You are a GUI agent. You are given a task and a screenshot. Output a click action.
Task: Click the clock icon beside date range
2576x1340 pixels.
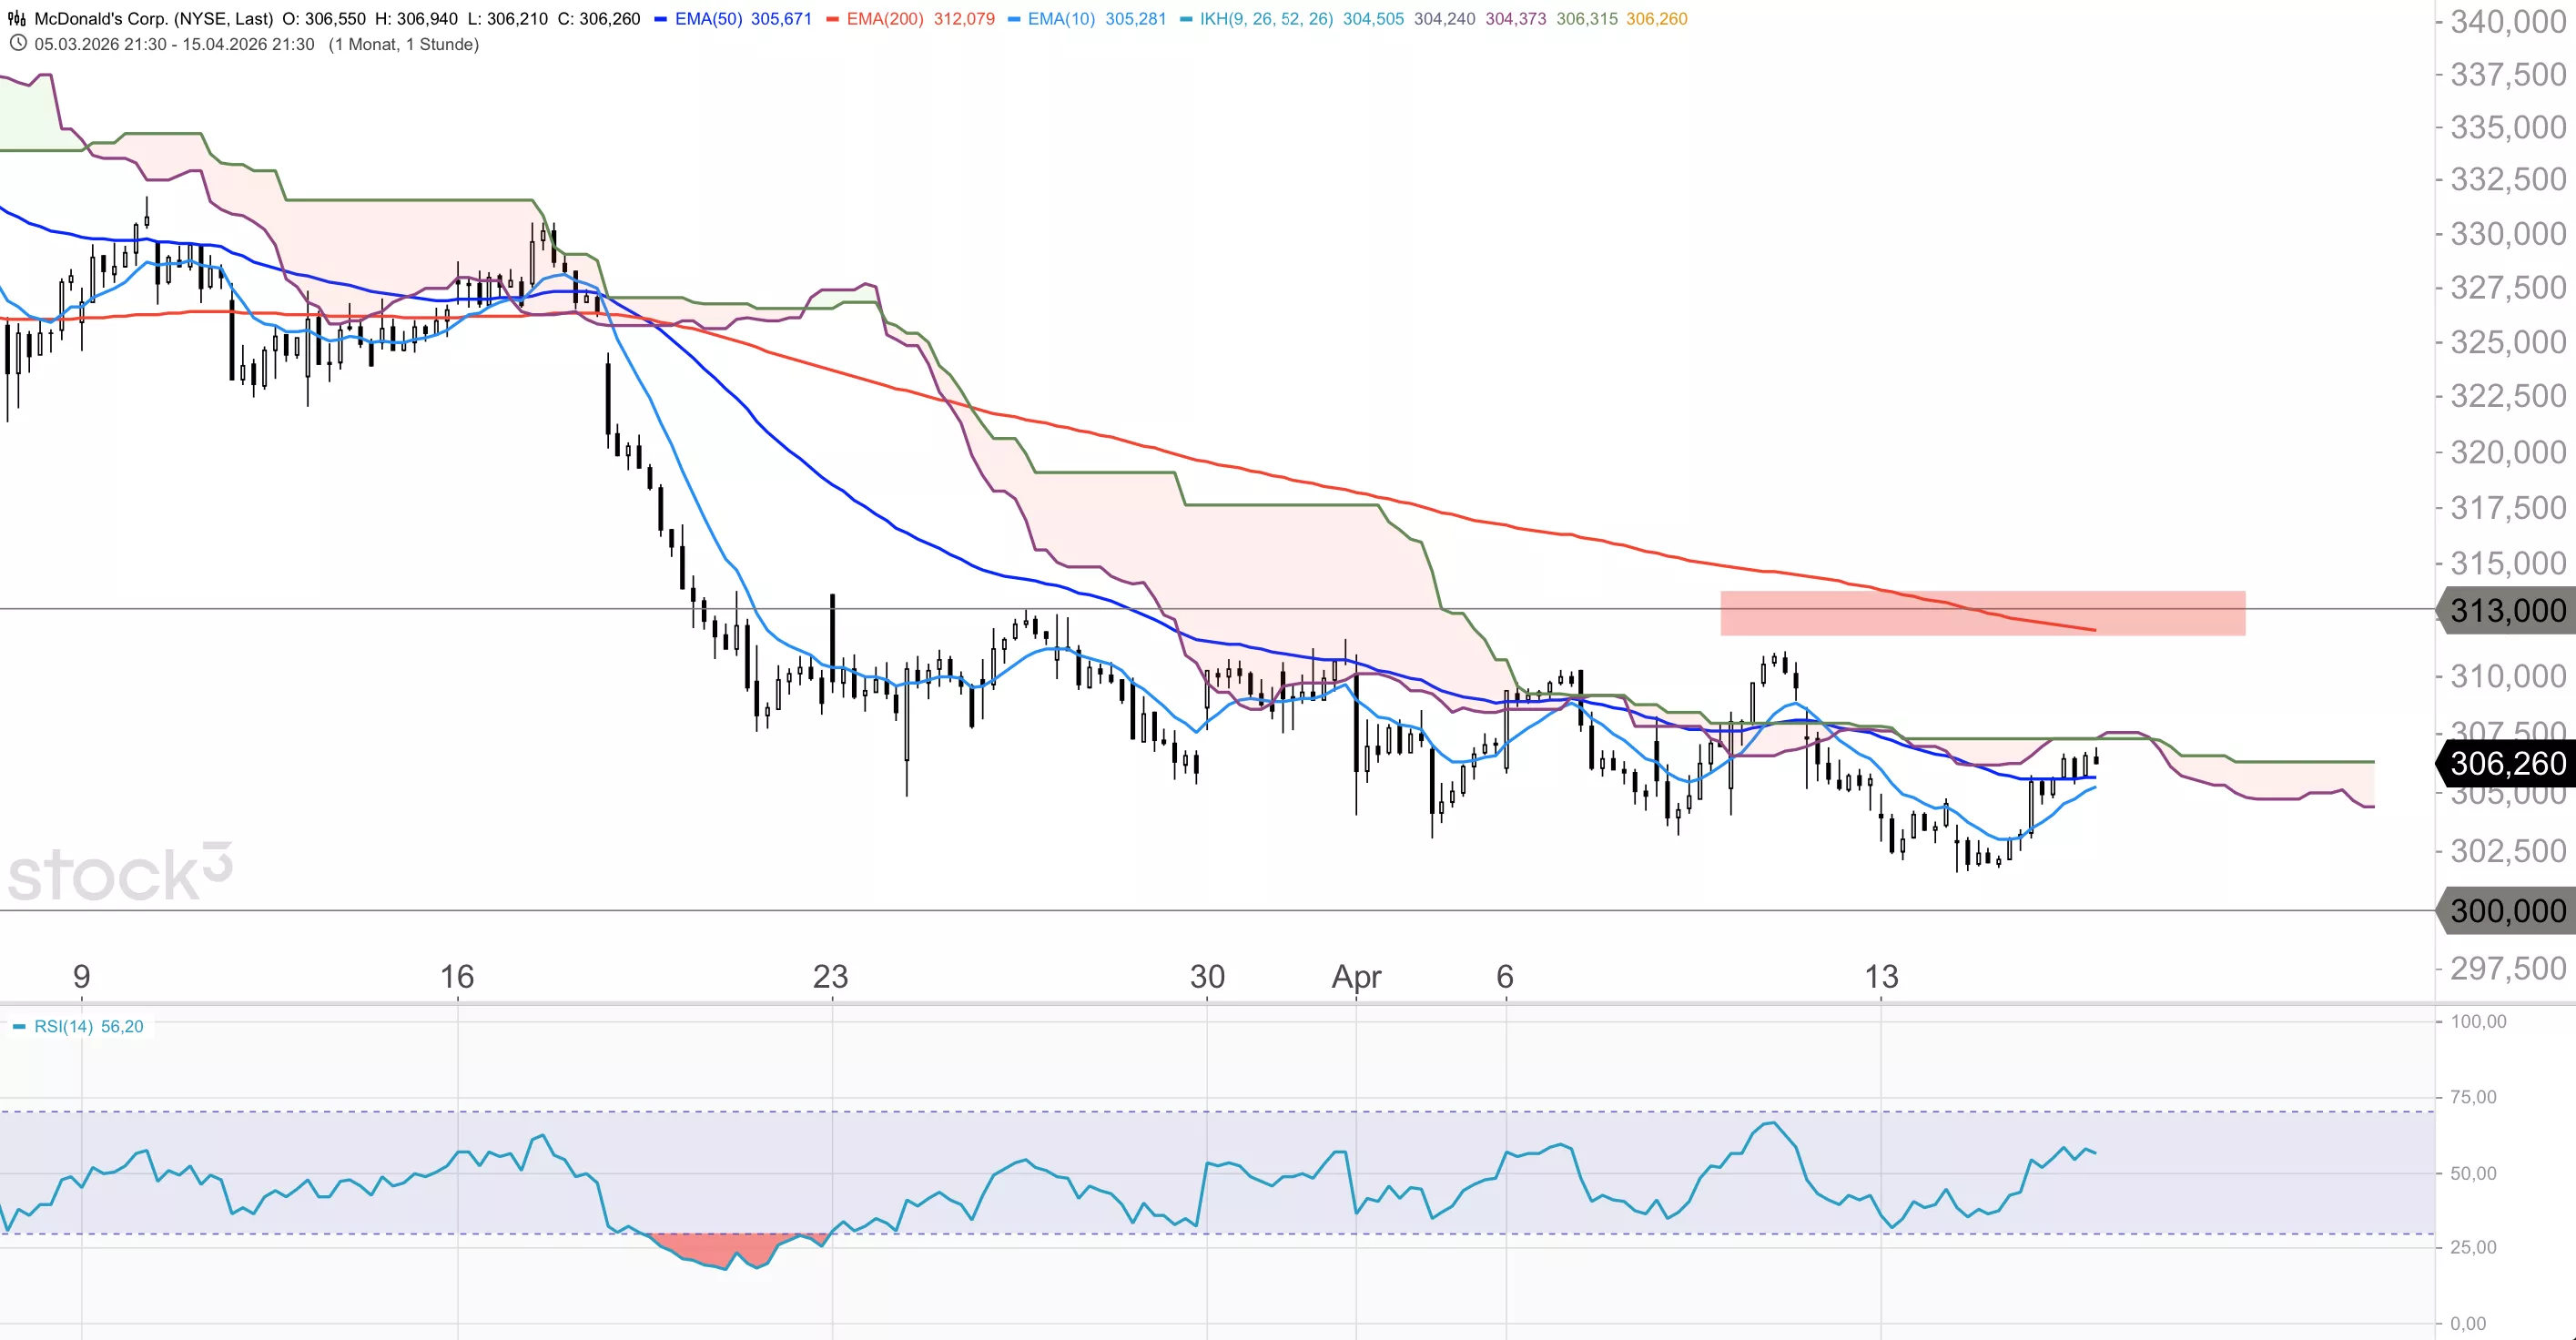(x=17, y=44)
